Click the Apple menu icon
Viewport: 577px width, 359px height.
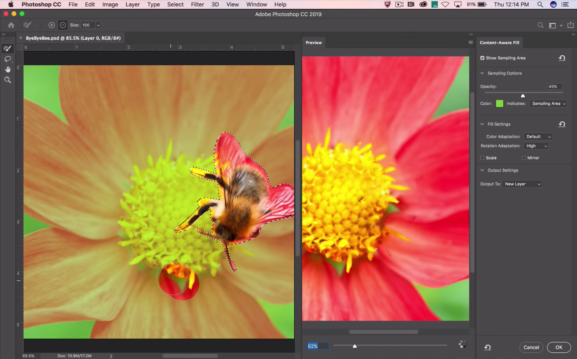10,5
